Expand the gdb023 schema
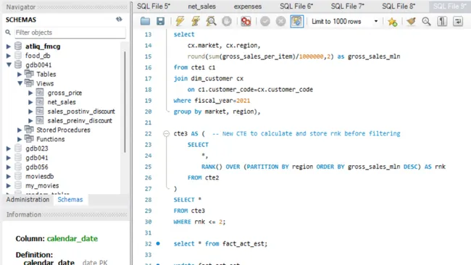 pyautogui.click(x=9, y=148)
